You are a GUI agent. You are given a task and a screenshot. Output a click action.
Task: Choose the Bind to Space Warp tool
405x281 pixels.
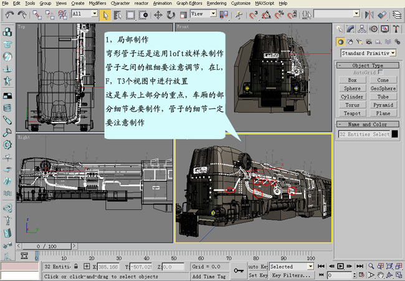pyautogui.click(x=63, y=15)
